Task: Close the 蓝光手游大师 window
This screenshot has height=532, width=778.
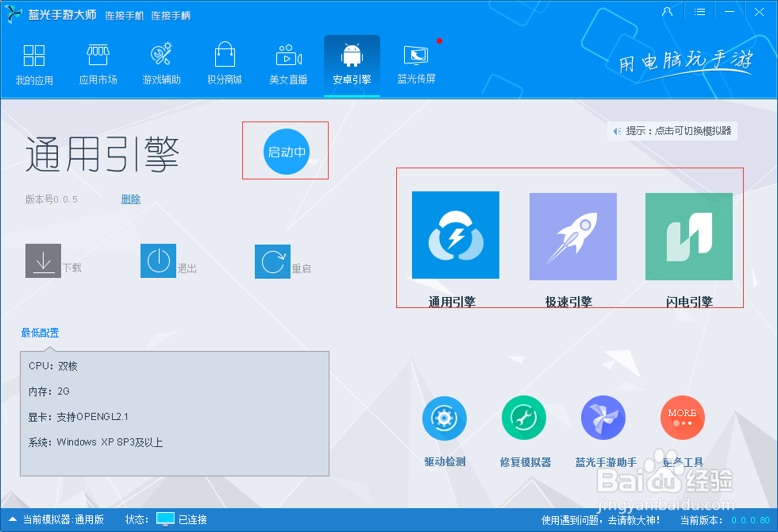Action: pos(759,12)
